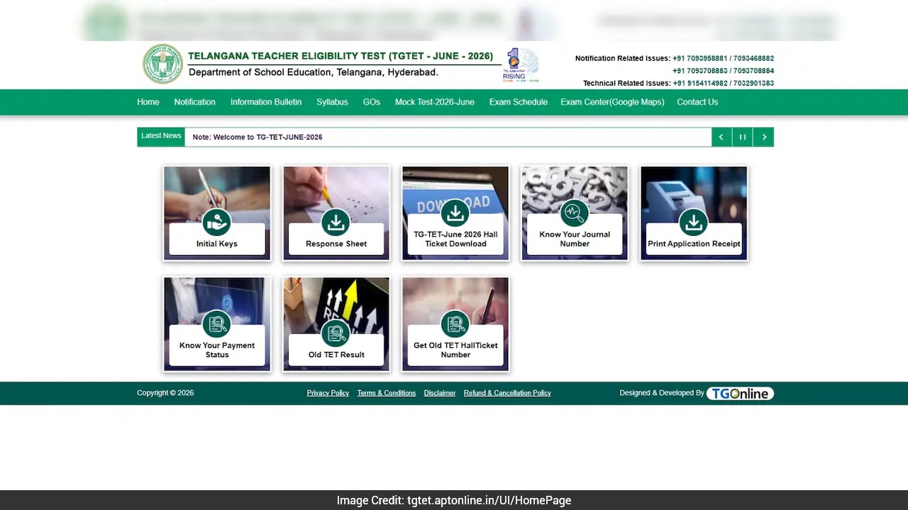Screen dimensions: 908x510
Task: Open Refund & Cancellation Policy link
Action: (507, 393)
